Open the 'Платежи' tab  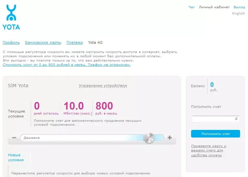pos(74,42)
